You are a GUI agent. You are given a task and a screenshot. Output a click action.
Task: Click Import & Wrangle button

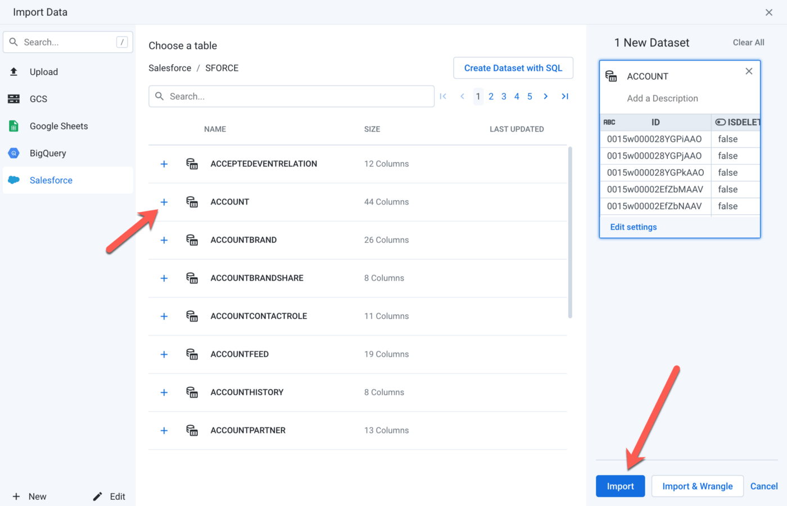pos(698,486)
